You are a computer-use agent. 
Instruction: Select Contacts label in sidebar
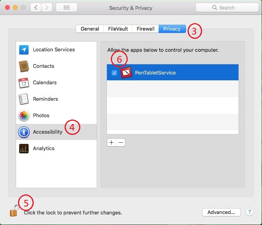point(43,66)
